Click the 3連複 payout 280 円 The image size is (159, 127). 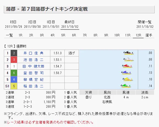pos(51,107)
